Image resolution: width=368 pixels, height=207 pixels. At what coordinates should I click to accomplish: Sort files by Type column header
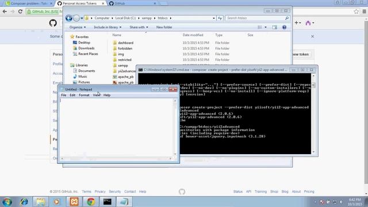(x=218, y=35)
